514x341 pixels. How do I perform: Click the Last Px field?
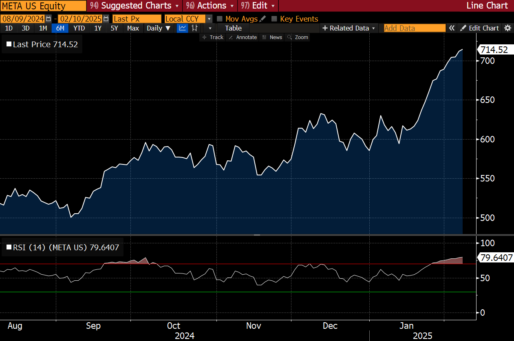coord(137,19)
